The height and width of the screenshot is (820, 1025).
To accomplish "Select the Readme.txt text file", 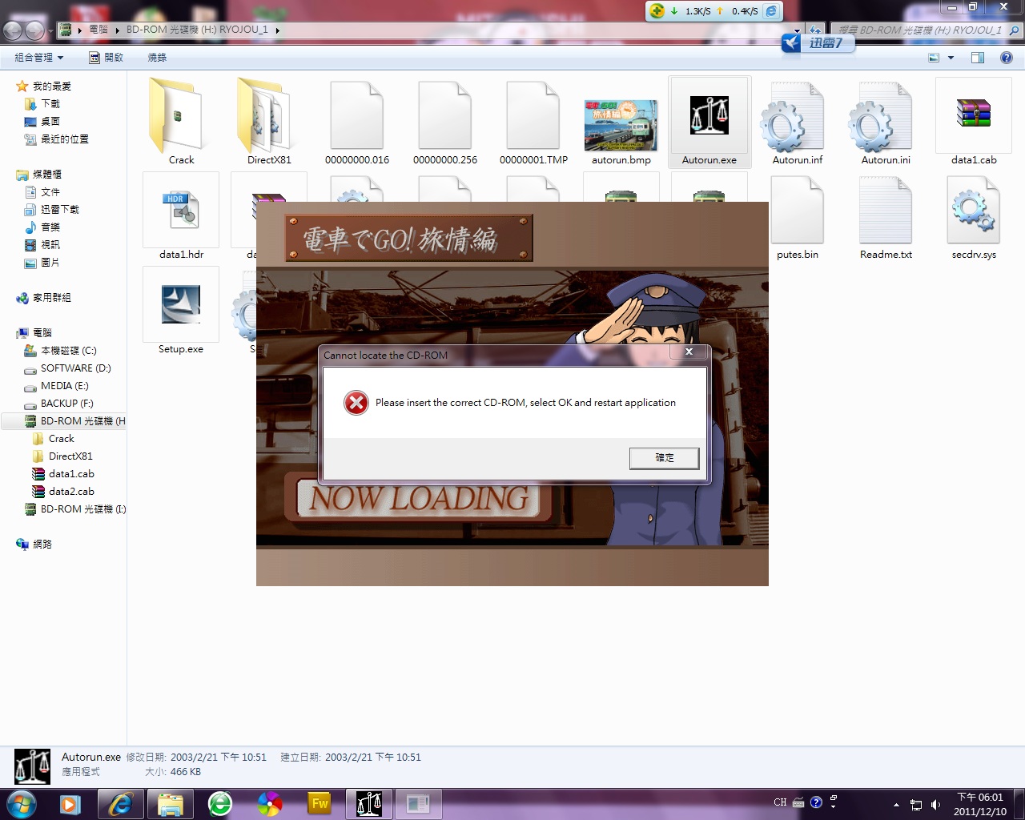I will pos(886,216).
